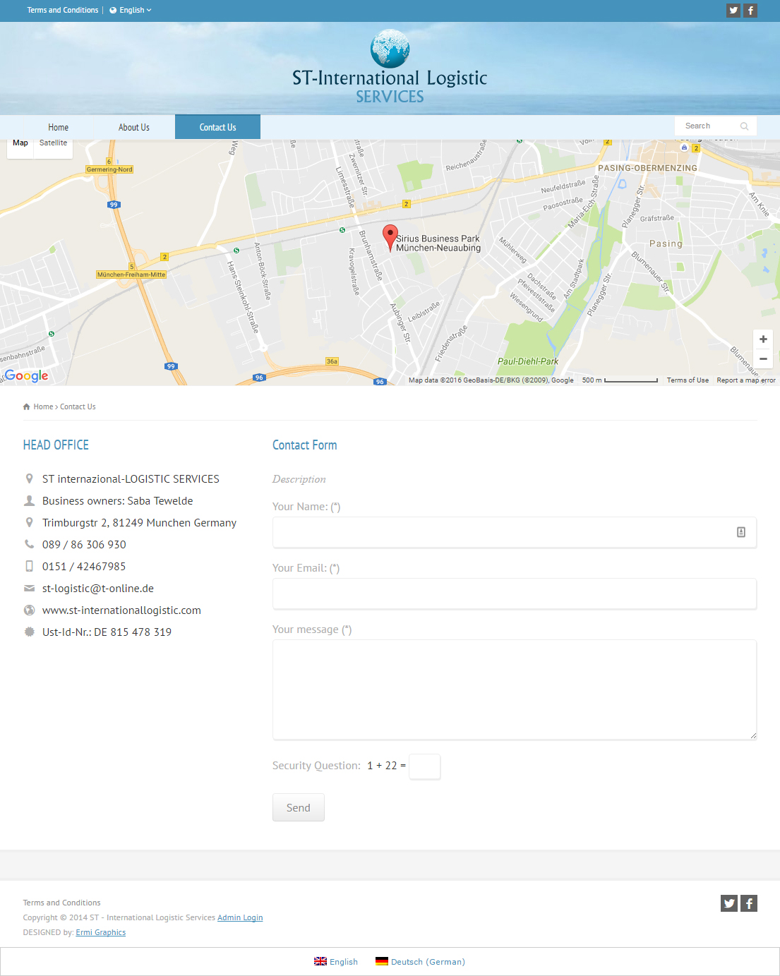Click the st-logistic@t-online.de email text

[98, 588]
